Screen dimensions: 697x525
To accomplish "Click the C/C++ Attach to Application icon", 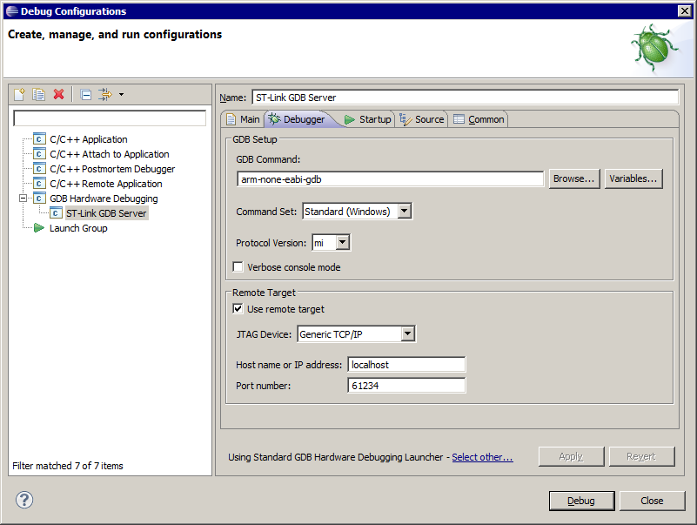I will click(39, 154).
